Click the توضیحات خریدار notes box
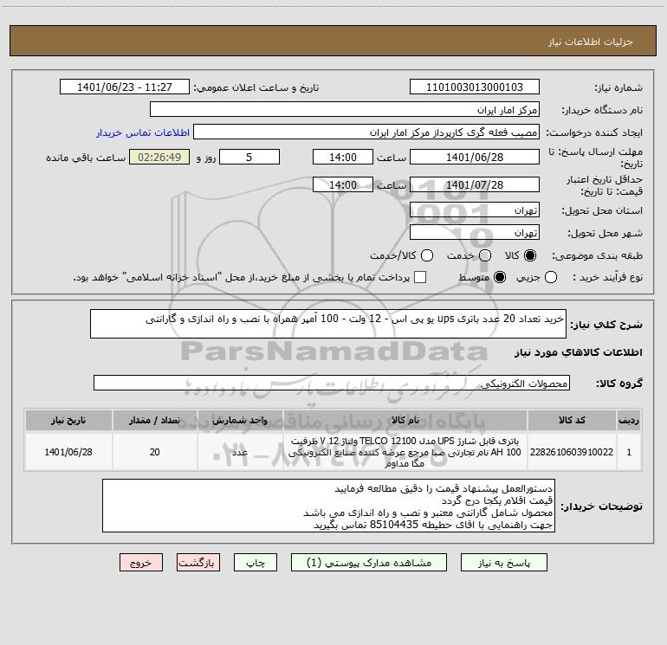Screen dimensions: 667x645 click(329, 506)
